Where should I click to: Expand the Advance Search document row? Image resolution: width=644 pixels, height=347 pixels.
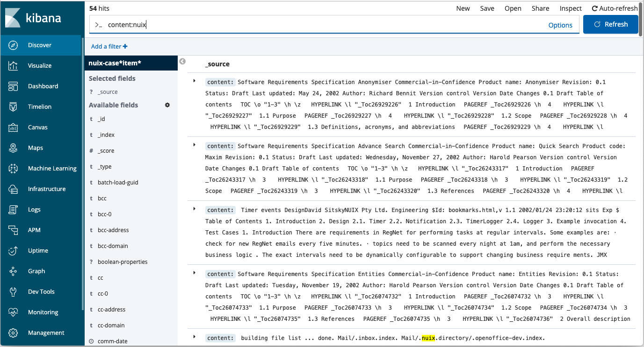[x=194, y=145]
